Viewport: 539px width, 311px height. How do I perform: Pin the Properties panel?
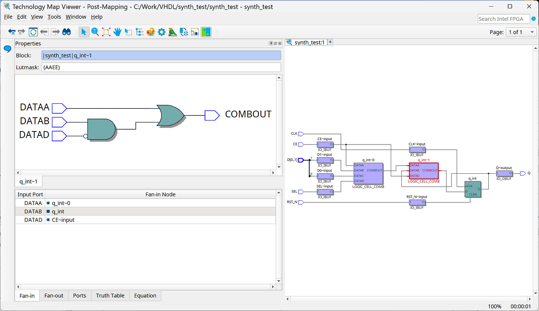pyautogui.click(x=271, y=43)
